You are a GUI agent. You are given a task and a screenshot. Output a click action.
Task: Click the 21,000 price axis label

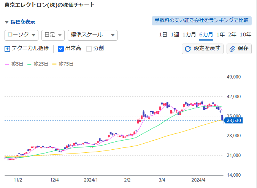point(234,155)
